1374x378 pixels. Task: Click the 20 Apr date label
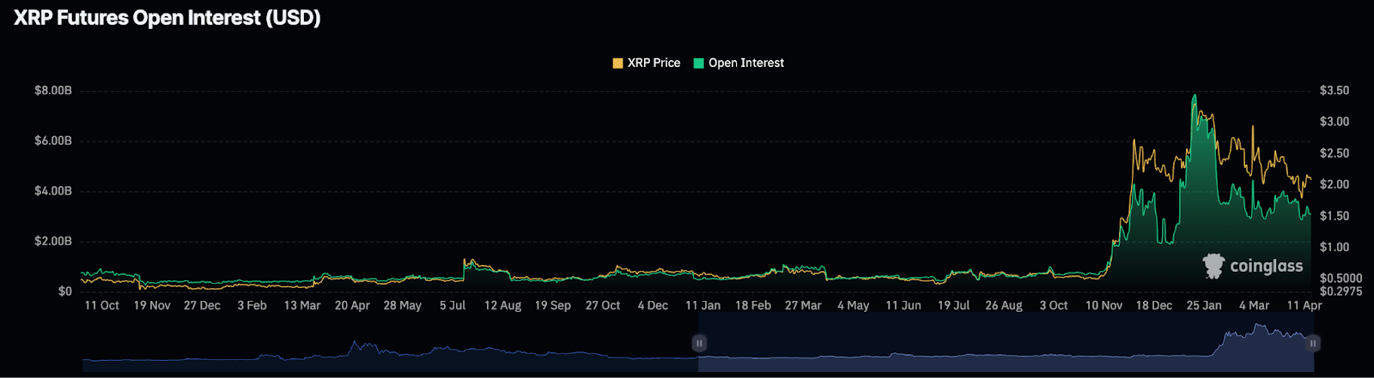pos(352,305)
